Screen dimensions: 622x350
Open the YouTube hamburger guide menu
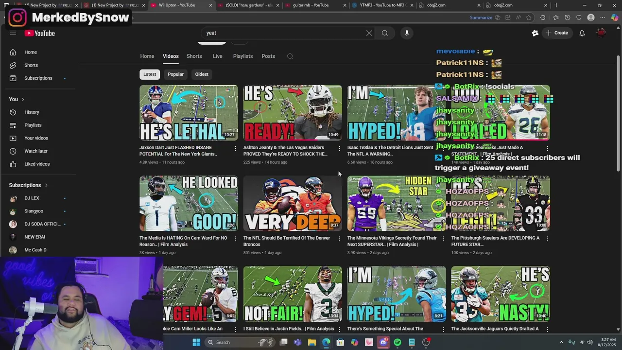[x=13, y=33]
